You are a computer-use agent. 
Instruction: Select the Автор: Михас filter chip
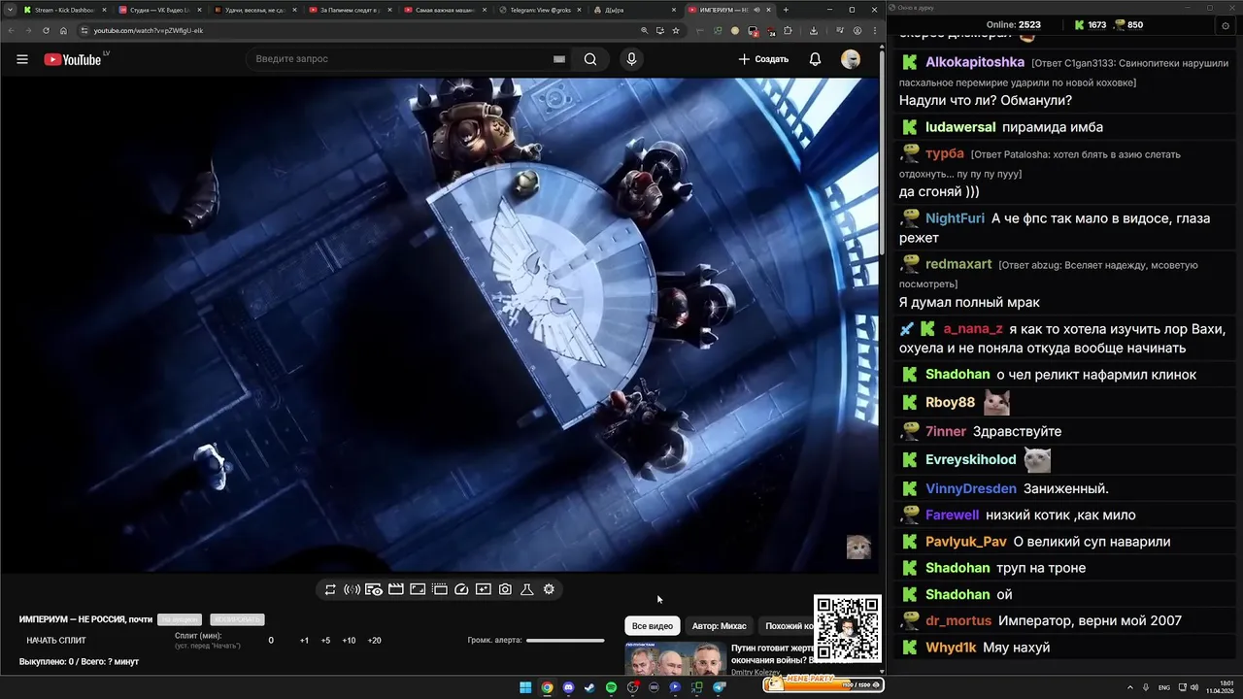(x=720, y=626)
